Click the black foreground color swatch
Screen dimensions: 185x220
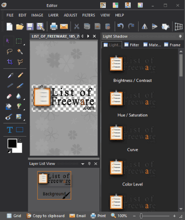coord(12,144)
